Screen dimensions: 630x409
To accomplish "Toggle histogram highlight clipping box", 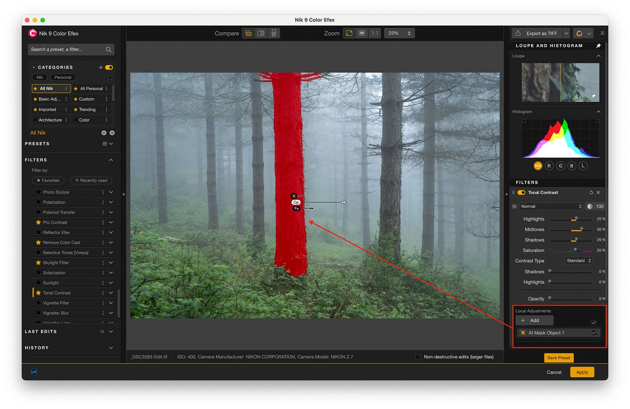I will click(597, 121).
